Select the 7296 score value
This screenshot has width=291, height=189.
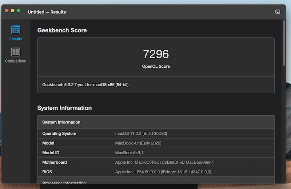[x=156, y=54]
